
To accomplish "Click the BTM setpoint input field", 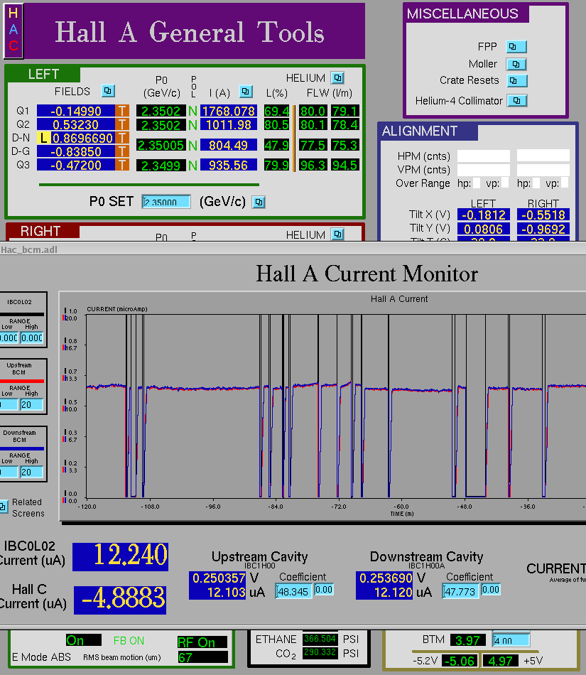I will point(511,639).
